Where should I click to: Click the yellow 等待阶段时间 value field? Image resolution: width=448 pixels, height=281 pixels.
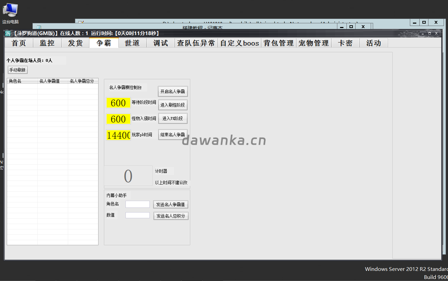(118, 103)
